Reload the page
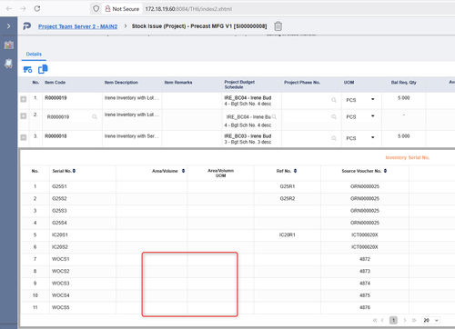The width and height of the screenshot is (455, 329). coord(37,9)
